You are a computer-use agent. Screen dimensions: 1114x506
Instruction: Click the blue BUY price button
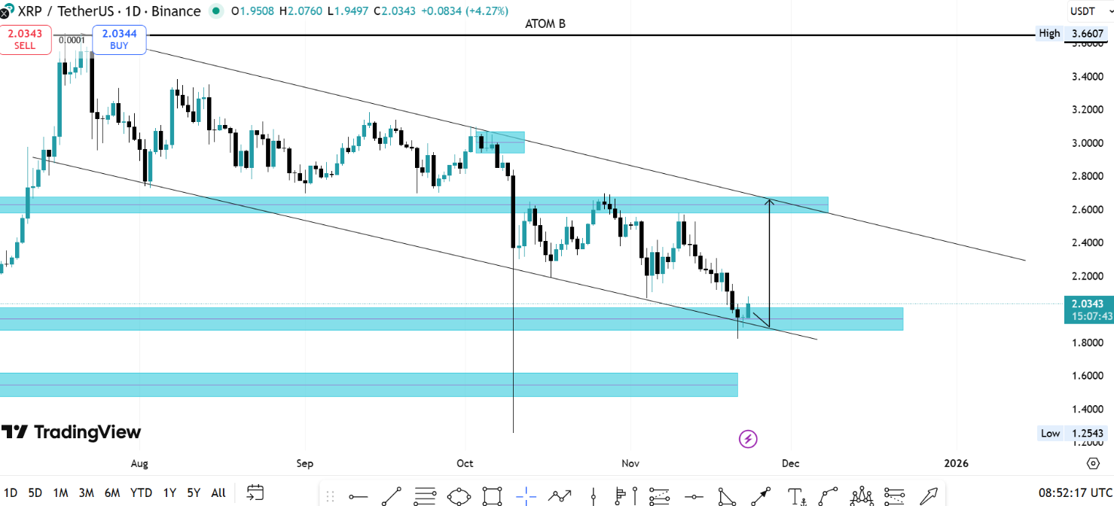[119, 39]
